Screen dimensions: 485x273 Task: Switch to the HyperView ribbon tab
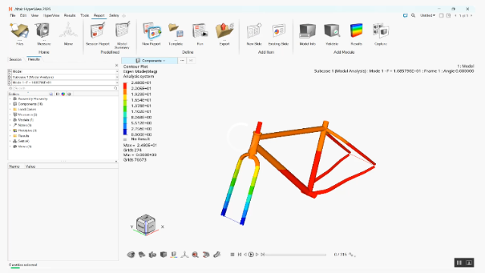52,15
